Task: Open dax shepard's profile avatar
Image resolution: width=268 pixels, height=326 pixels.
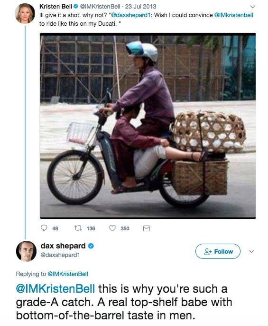Action: click(26, 251)
